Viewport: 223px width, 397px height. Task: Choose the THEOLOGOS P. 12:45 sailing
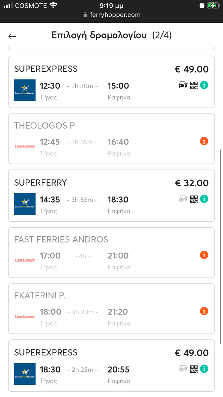(111, 139)
